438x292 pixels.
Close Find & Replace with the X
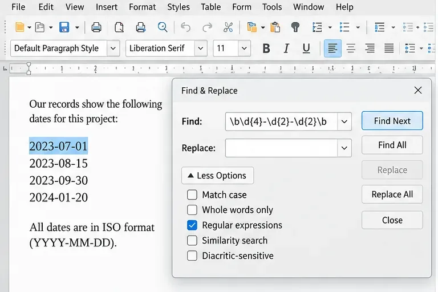point(418,90)
